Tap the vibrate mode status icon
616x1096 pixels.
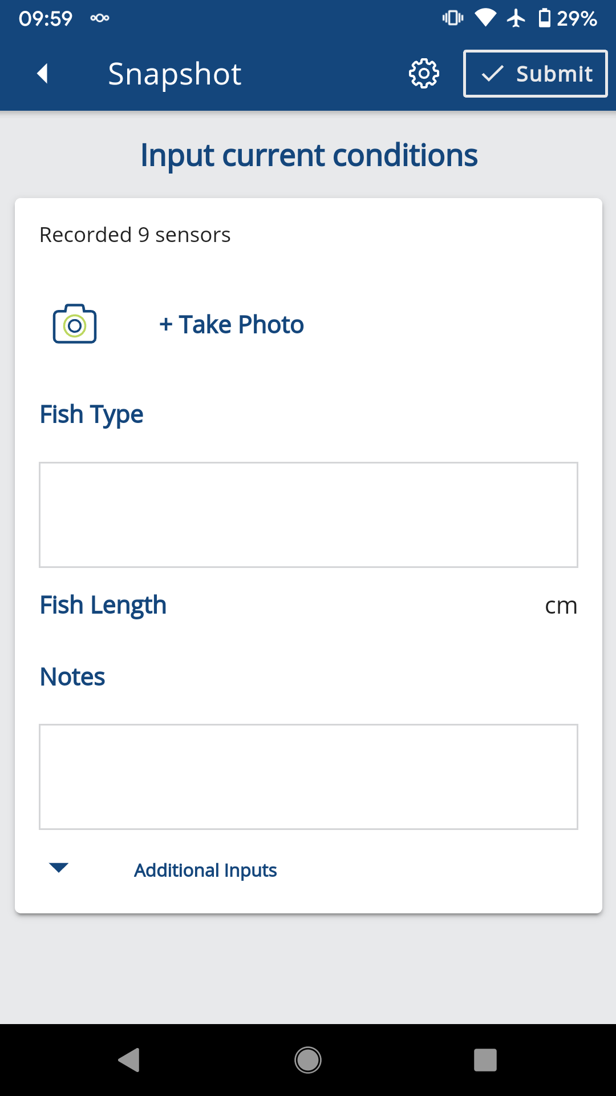(453, 18)
